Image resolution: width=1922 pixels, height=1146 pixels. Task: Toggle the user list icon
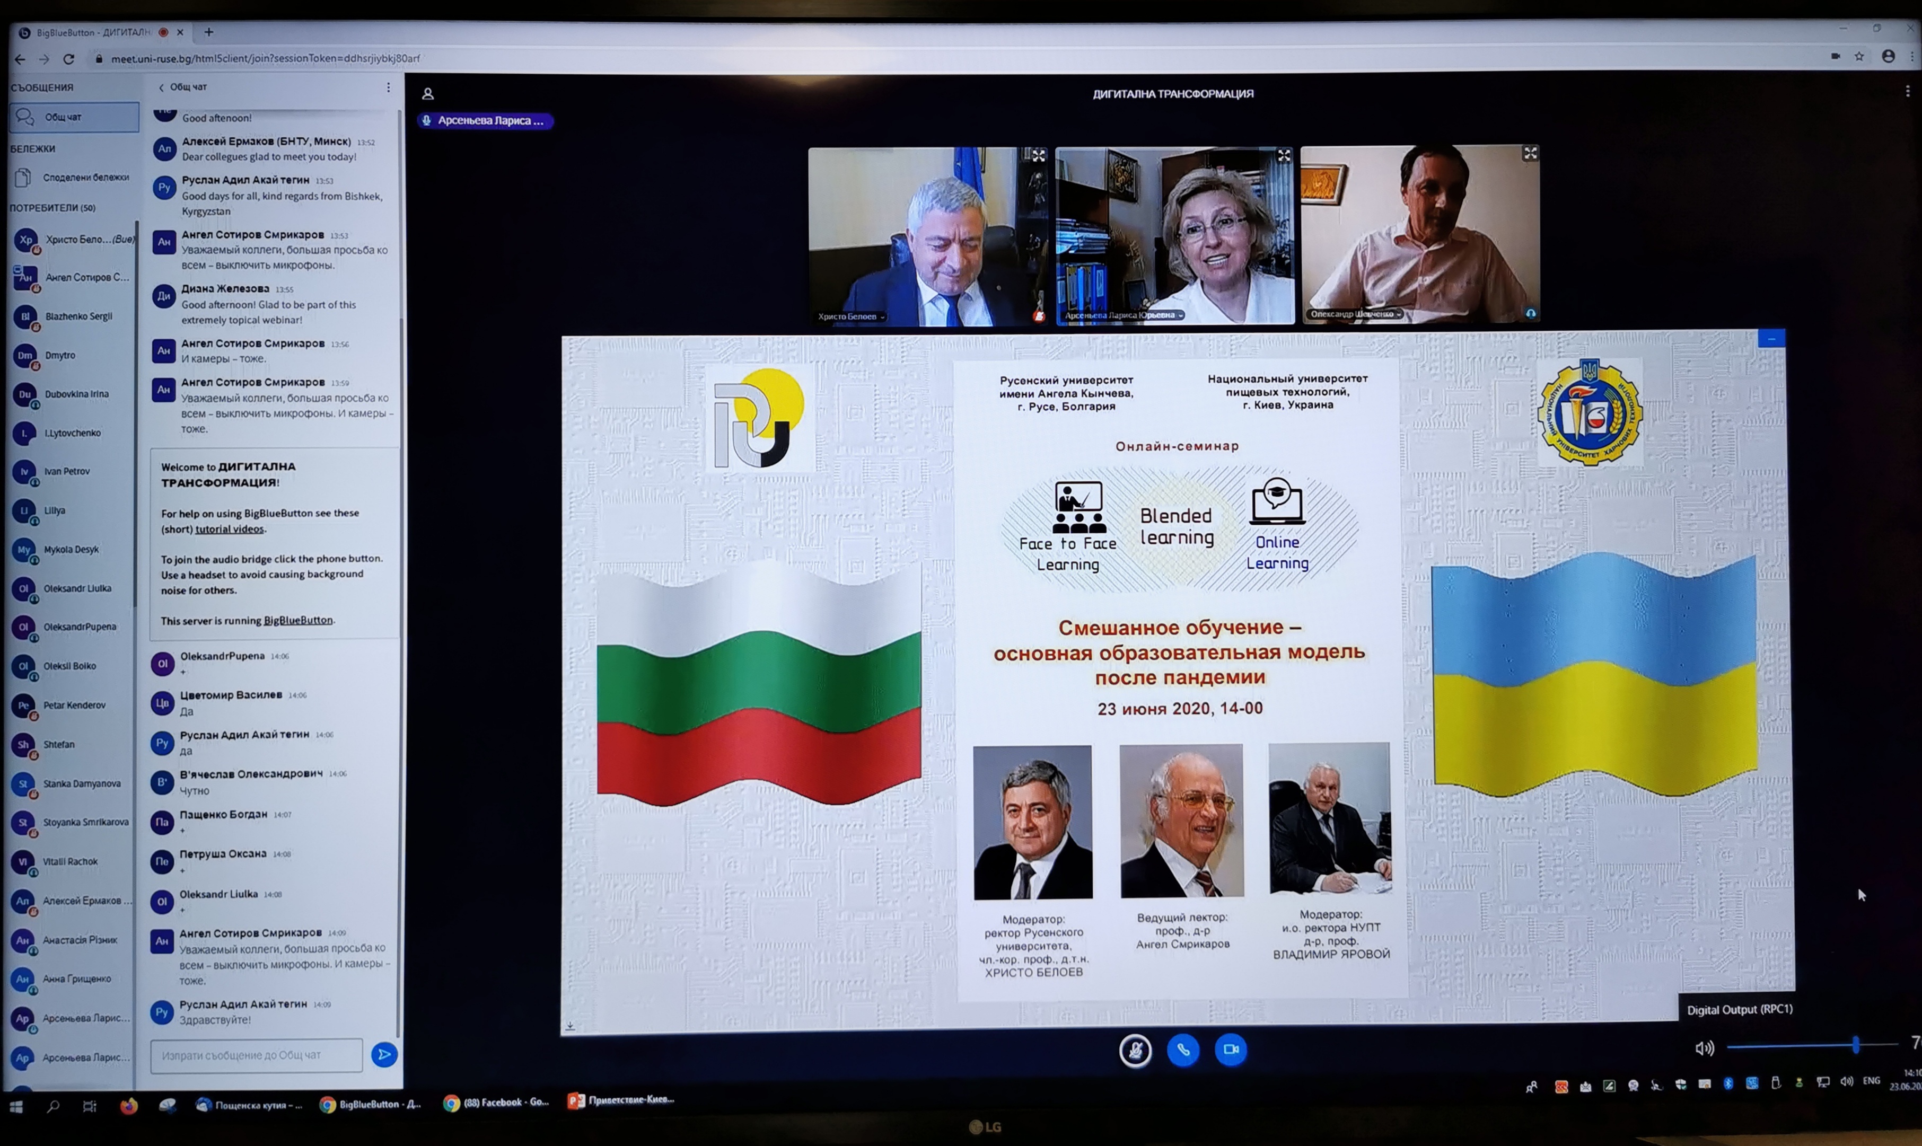[x=428, y=94]
